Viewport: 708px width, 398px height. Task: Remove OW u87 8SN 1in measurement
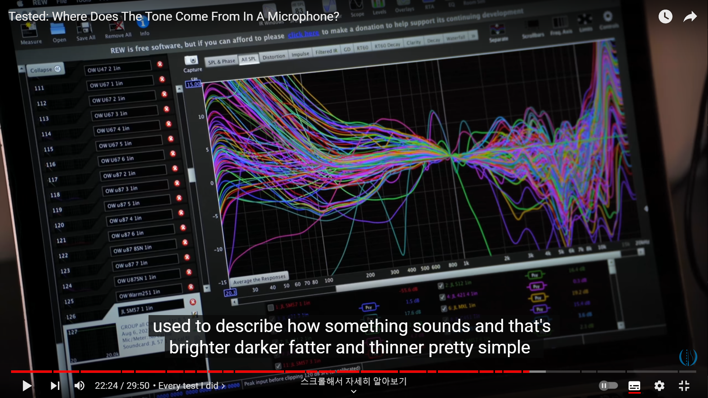coord(185,242)
